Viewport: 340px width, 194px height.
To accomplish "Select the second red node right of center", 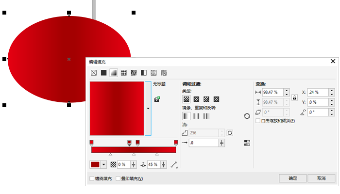I will point(137,143).
